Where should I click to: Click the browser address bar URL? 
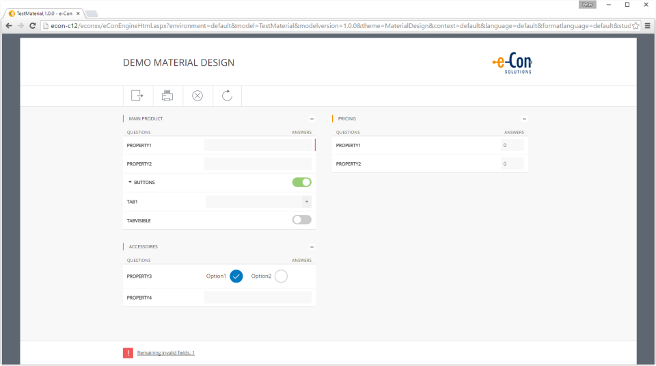point(340,25)
